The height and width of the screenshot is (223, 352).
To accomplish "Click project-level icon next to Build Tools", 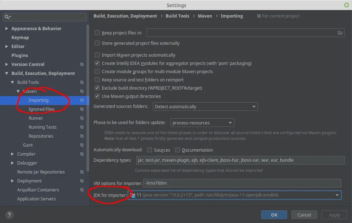I will tap(82, 82).
